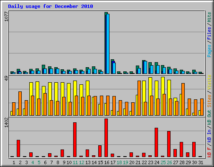Click the orange sites bar for day 21
Viewport: 214px width, 167px height.
point(139,98)
